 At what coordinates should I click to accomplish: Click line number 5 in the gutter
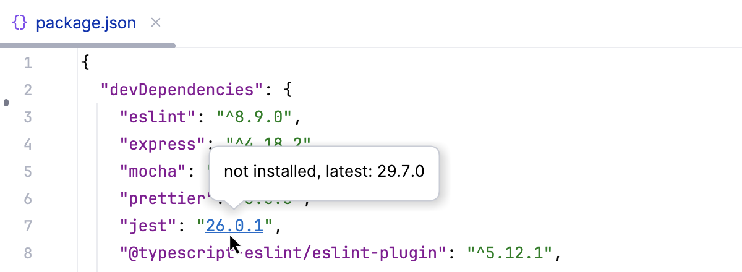[27, 172]
